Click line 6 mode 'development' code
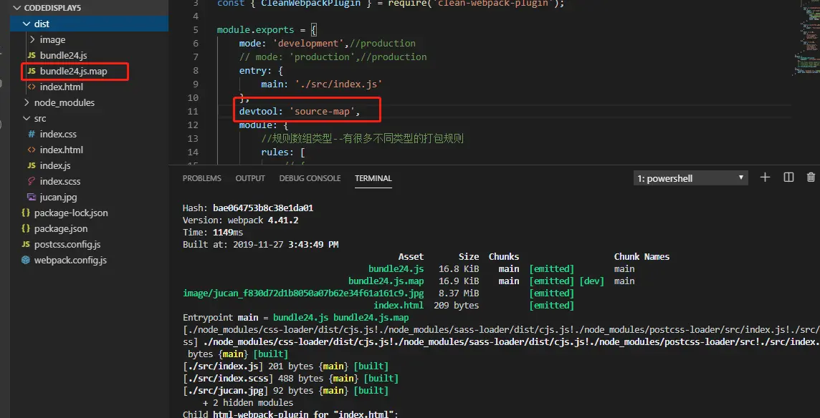 click(x=328, y=44)
